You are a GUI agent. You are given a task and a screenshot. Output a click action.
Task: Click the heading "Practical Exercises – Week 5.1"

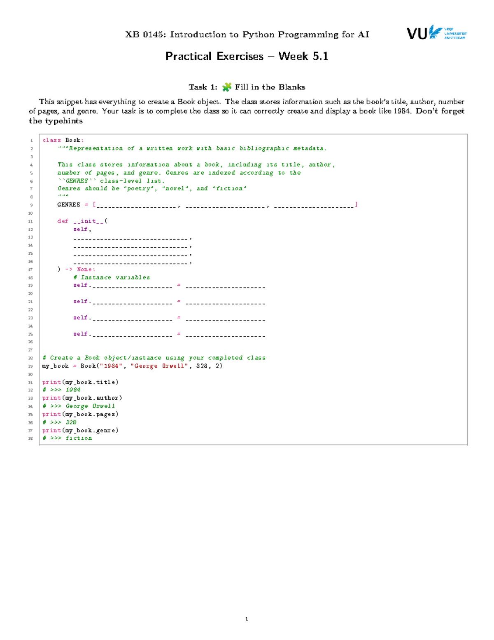coord(247,56)
